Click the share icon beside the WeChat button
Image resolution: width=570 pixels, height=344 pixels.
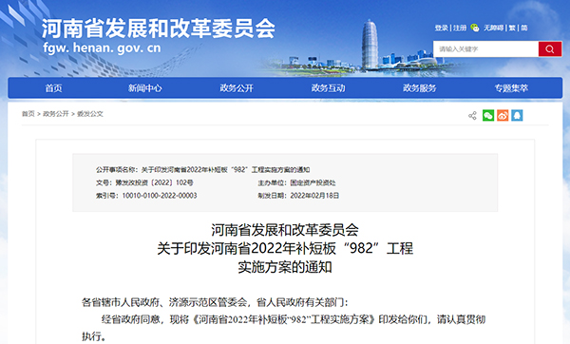click(x=472, y=116)
